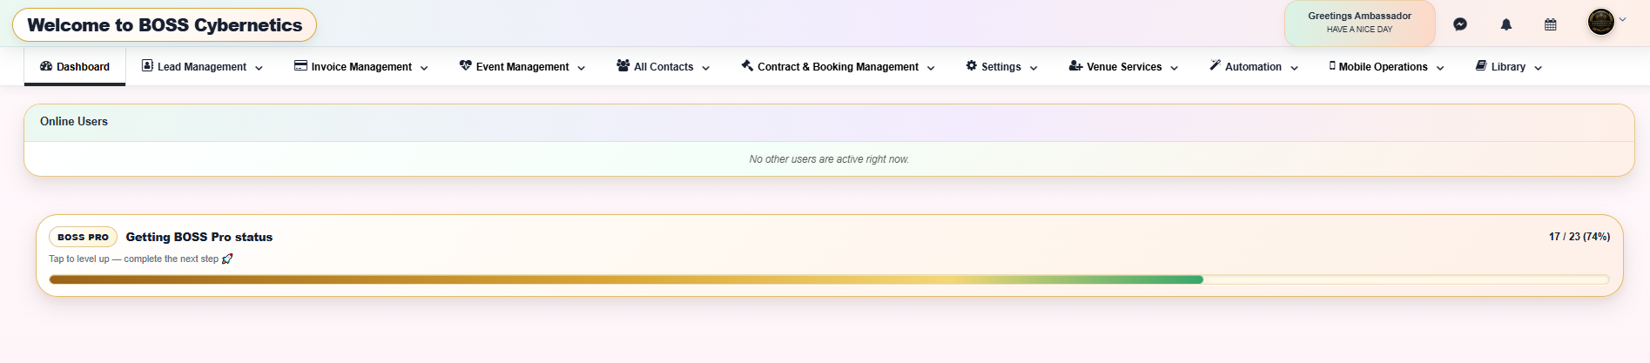
Task: Click the Settings gear icon
Action: click(972, 65)
